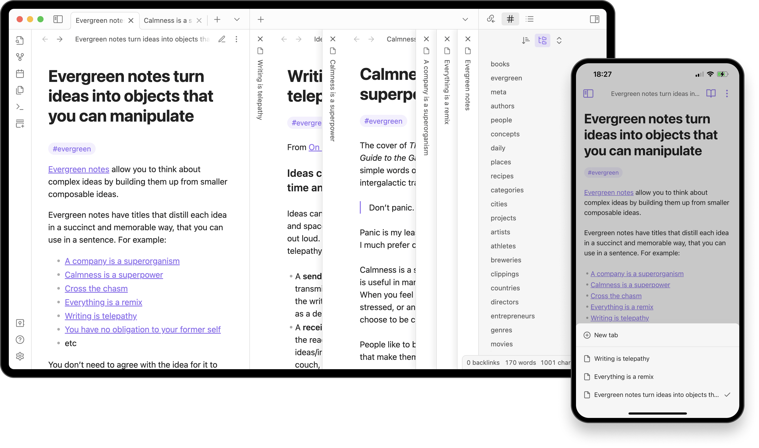Screen dimensions: 759x448
Task: Follow 'Cross the chasm' link on desktop
Action: pyautogui.click(x=96, y=289)
